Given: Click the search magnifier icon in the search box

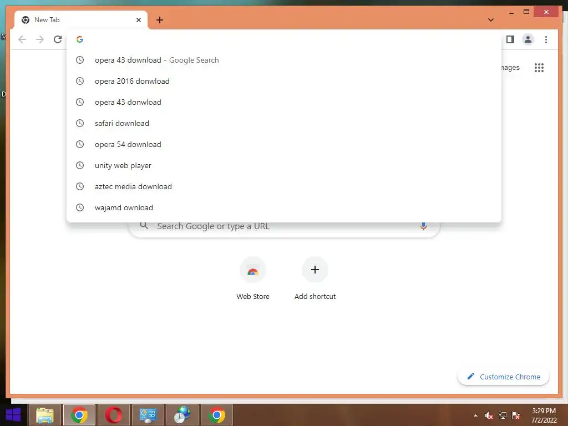Looking at the screenshot, I should (144, 225).
